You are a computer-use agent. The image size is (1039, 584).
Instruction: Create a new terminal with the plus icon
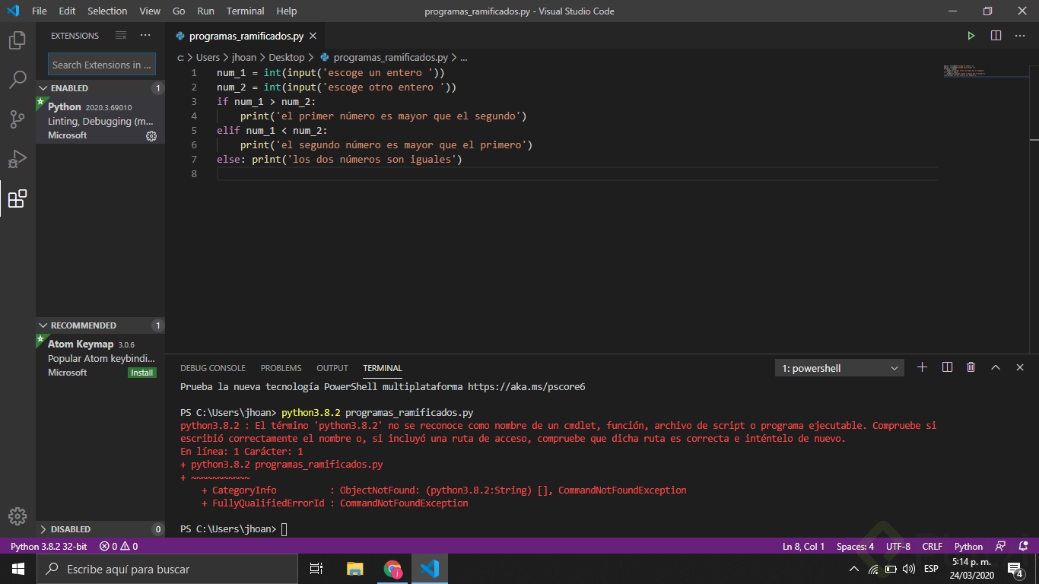pyautogui.click(x=922, y=367)
